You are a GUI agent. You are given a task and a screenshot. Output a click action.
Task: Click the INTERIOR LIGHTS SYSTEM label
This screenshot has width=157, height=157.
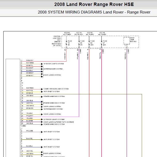[54, 64]
